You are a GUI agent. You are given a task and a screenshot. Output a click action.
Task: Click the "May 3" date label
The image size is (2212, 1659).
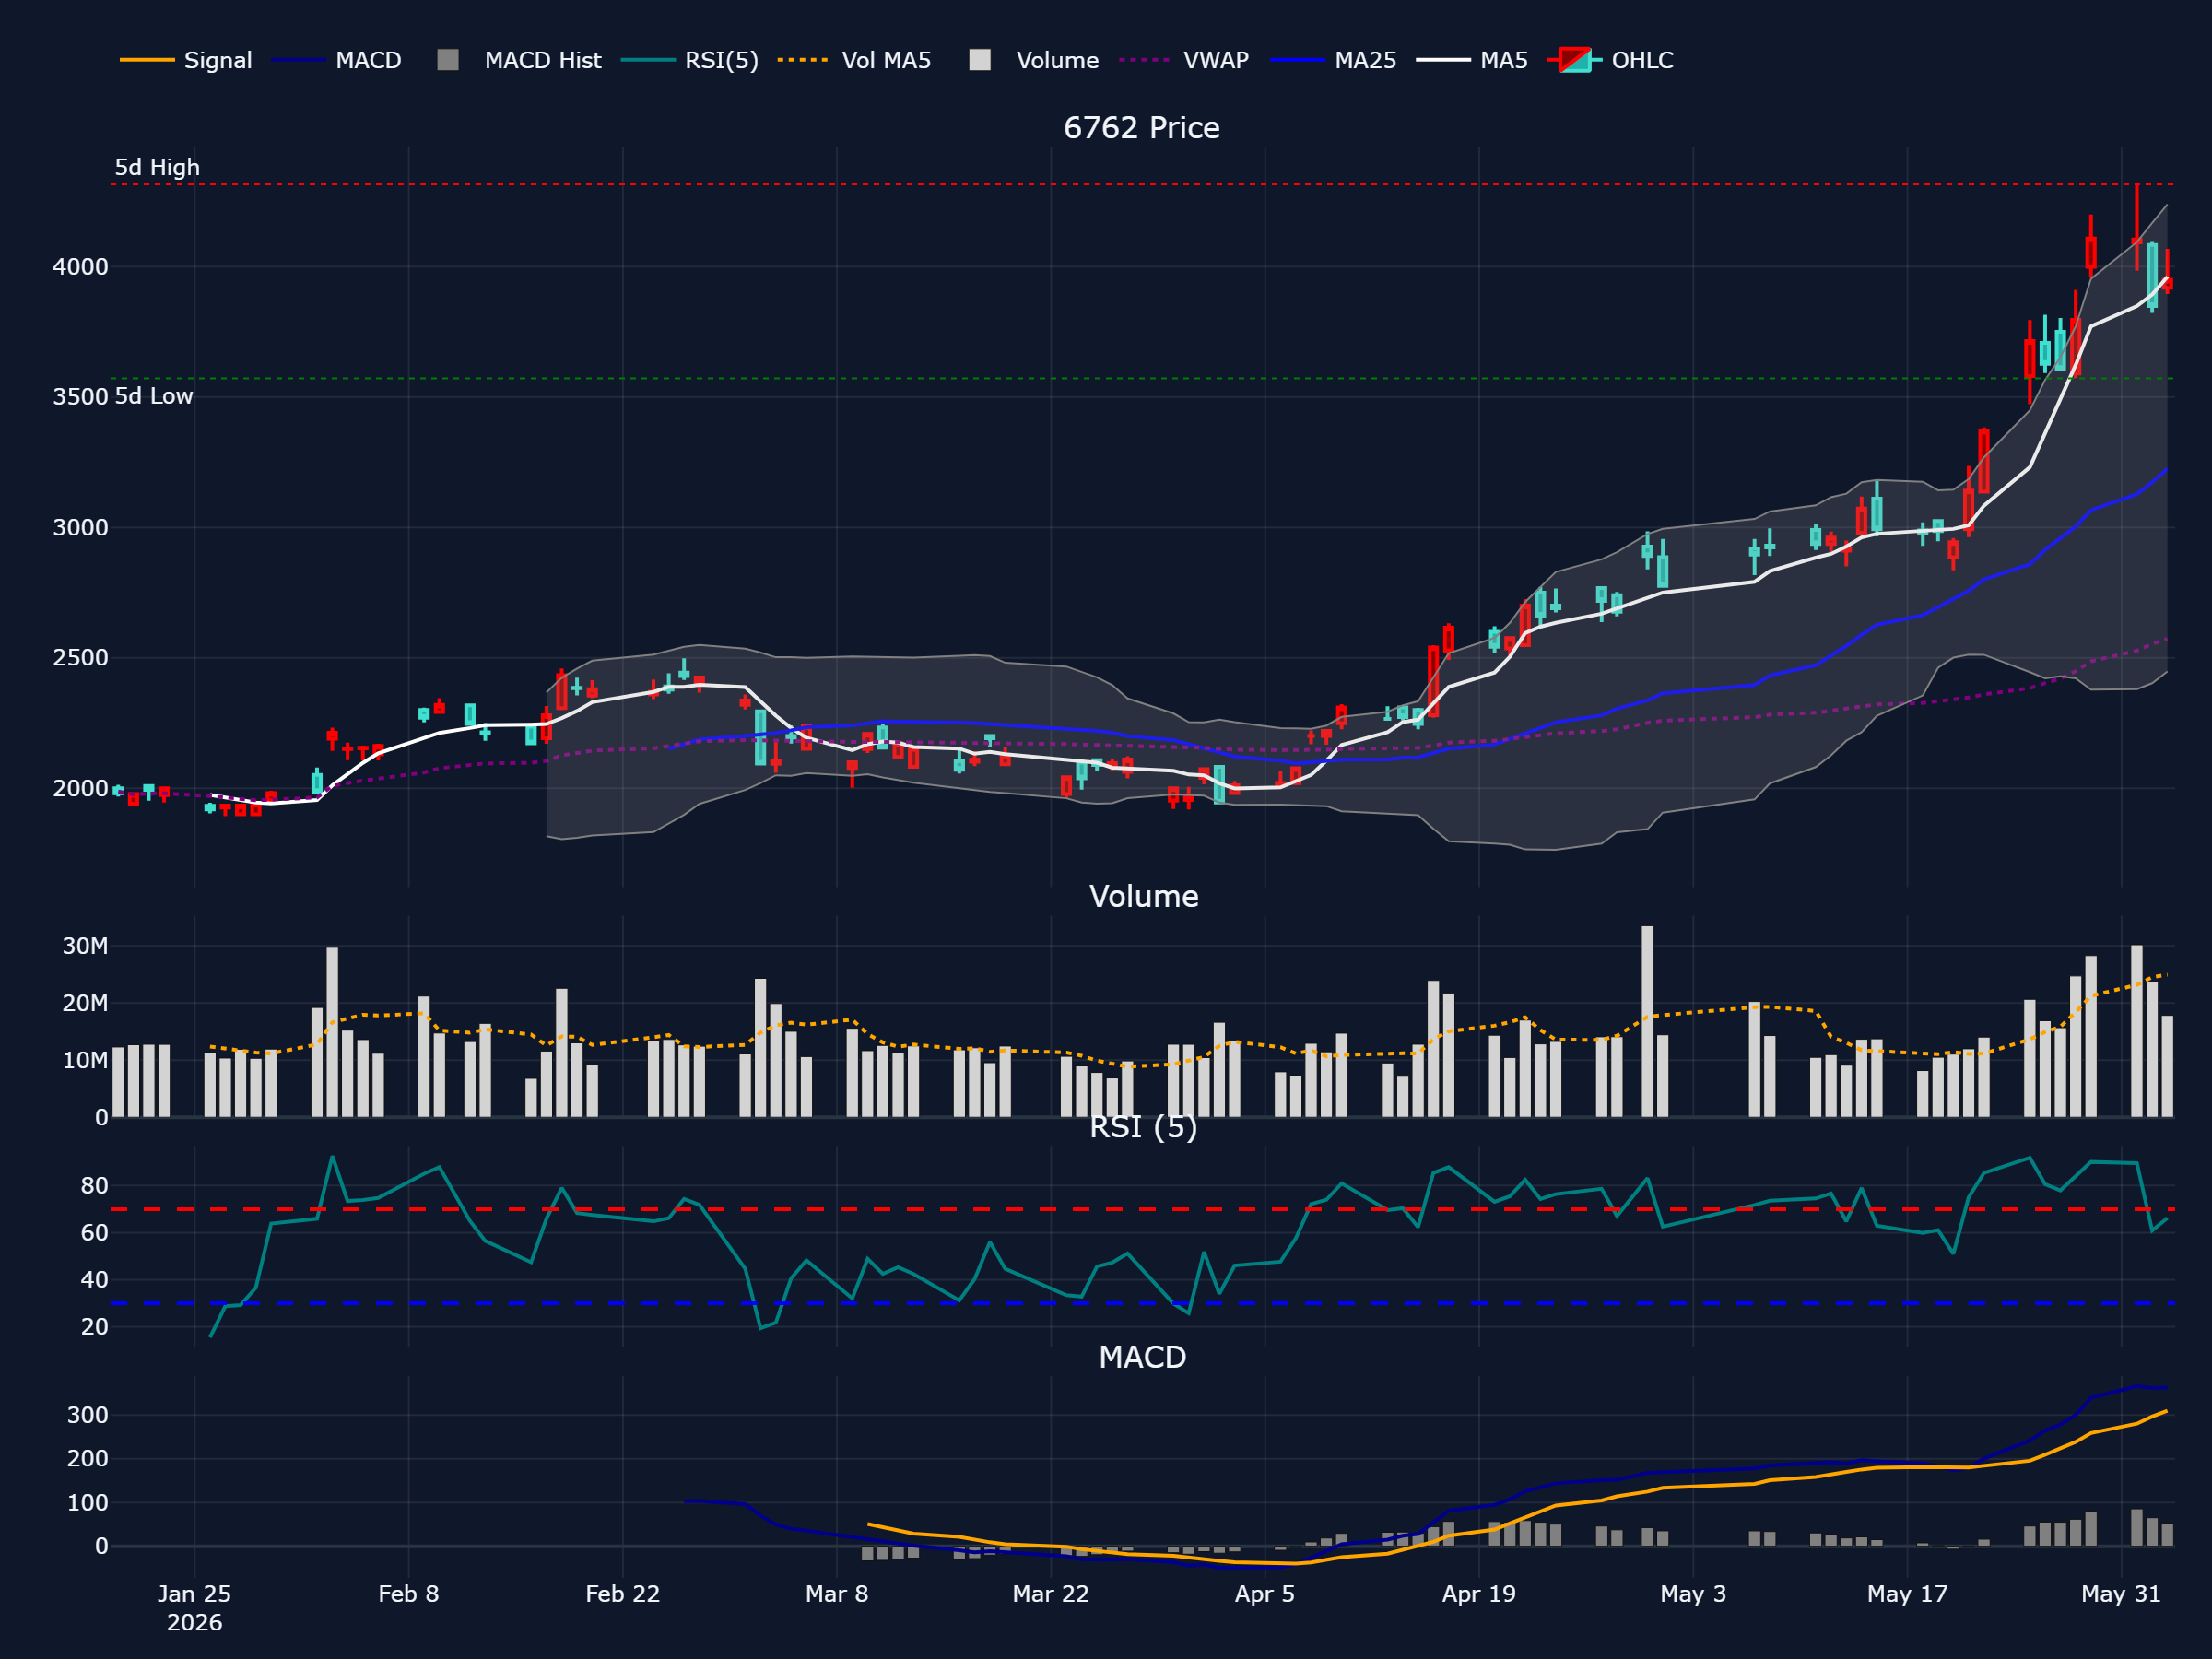[x=1692, y=1594]
